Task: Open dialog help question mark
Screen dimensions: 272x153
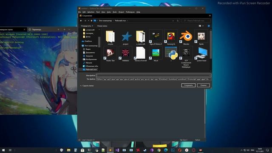Action: [209, 26]
